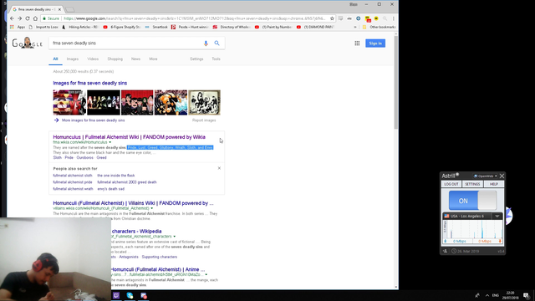Open the taskbar app with red badge
This screenshot has height=301, width=535.
click(x=144, y=295)
